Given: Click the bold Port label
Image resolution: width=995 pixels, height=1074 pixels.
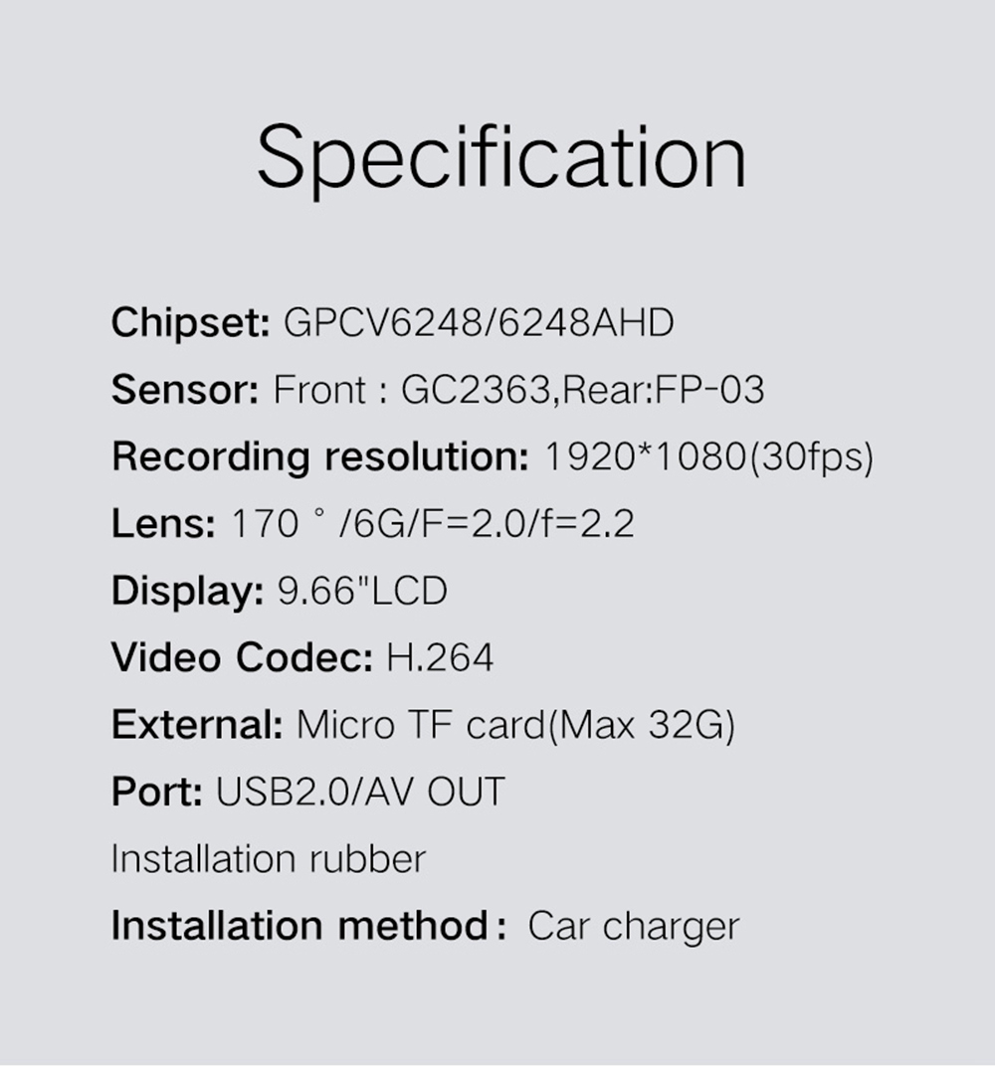Looking at the screenshot, I should point(157,793).
